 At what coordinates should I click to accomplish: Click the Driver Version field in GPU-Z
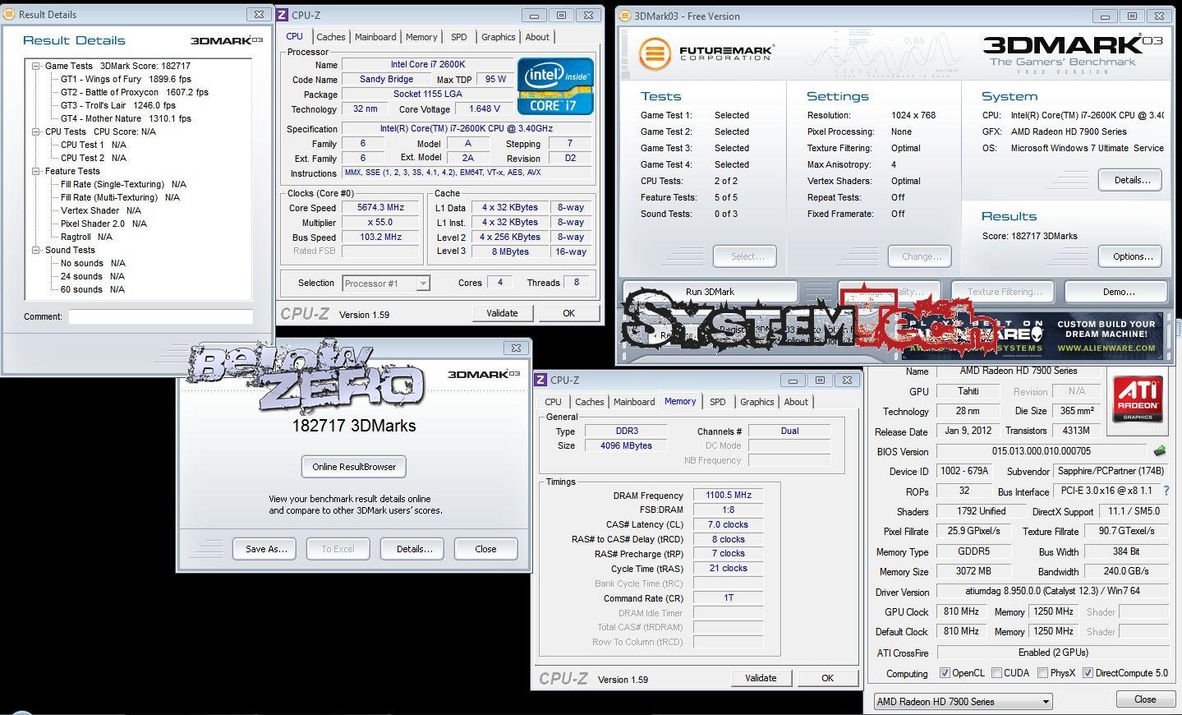pyautogui.click(x=1052, y=591)
